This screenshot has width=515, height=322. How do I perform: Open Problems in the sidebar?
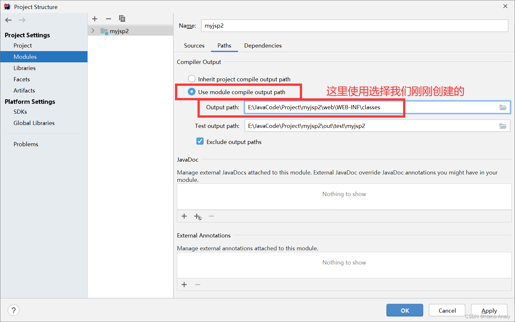tap(44, 144)
